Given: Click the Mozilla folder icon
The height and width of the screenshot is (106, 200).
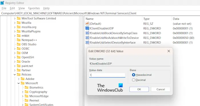Looking at the screenshot, I should tap(19, 23).
